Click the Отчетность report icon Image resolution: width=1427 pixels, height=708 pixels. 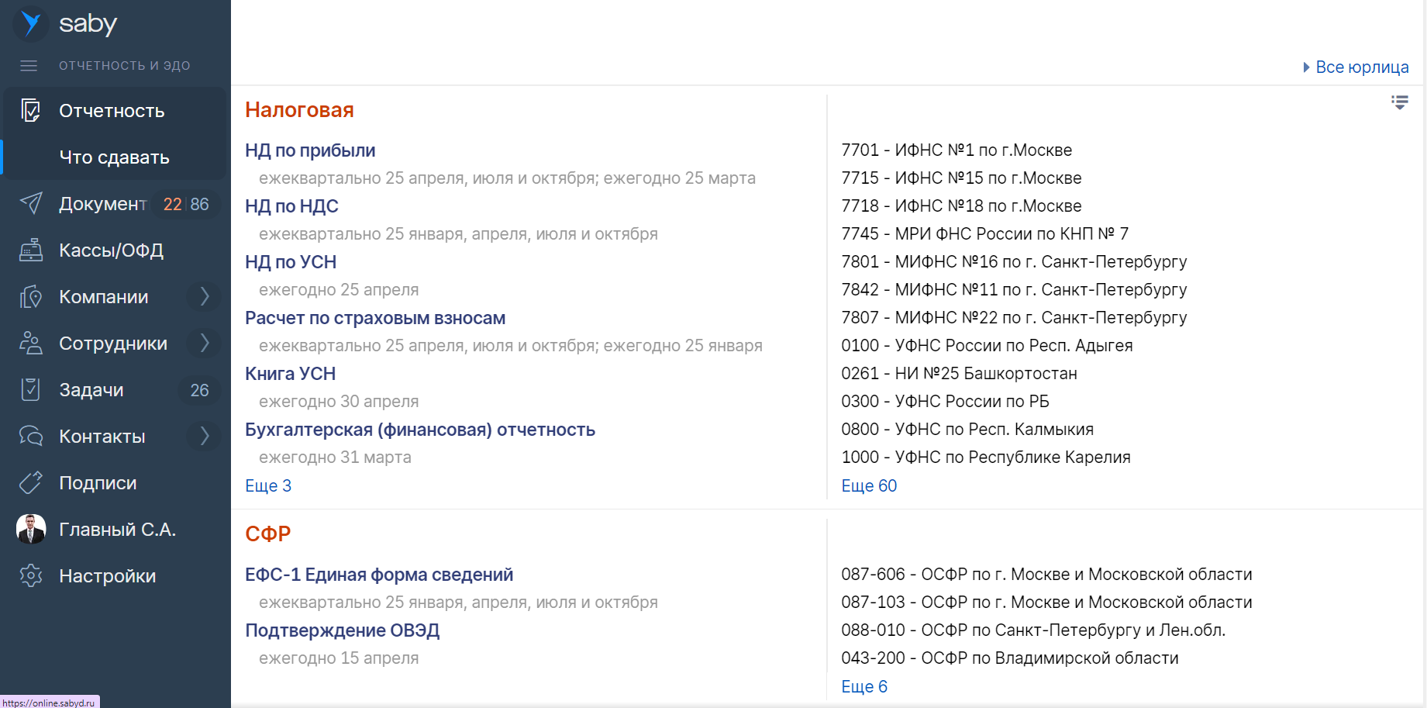click(x=31, y=111)
